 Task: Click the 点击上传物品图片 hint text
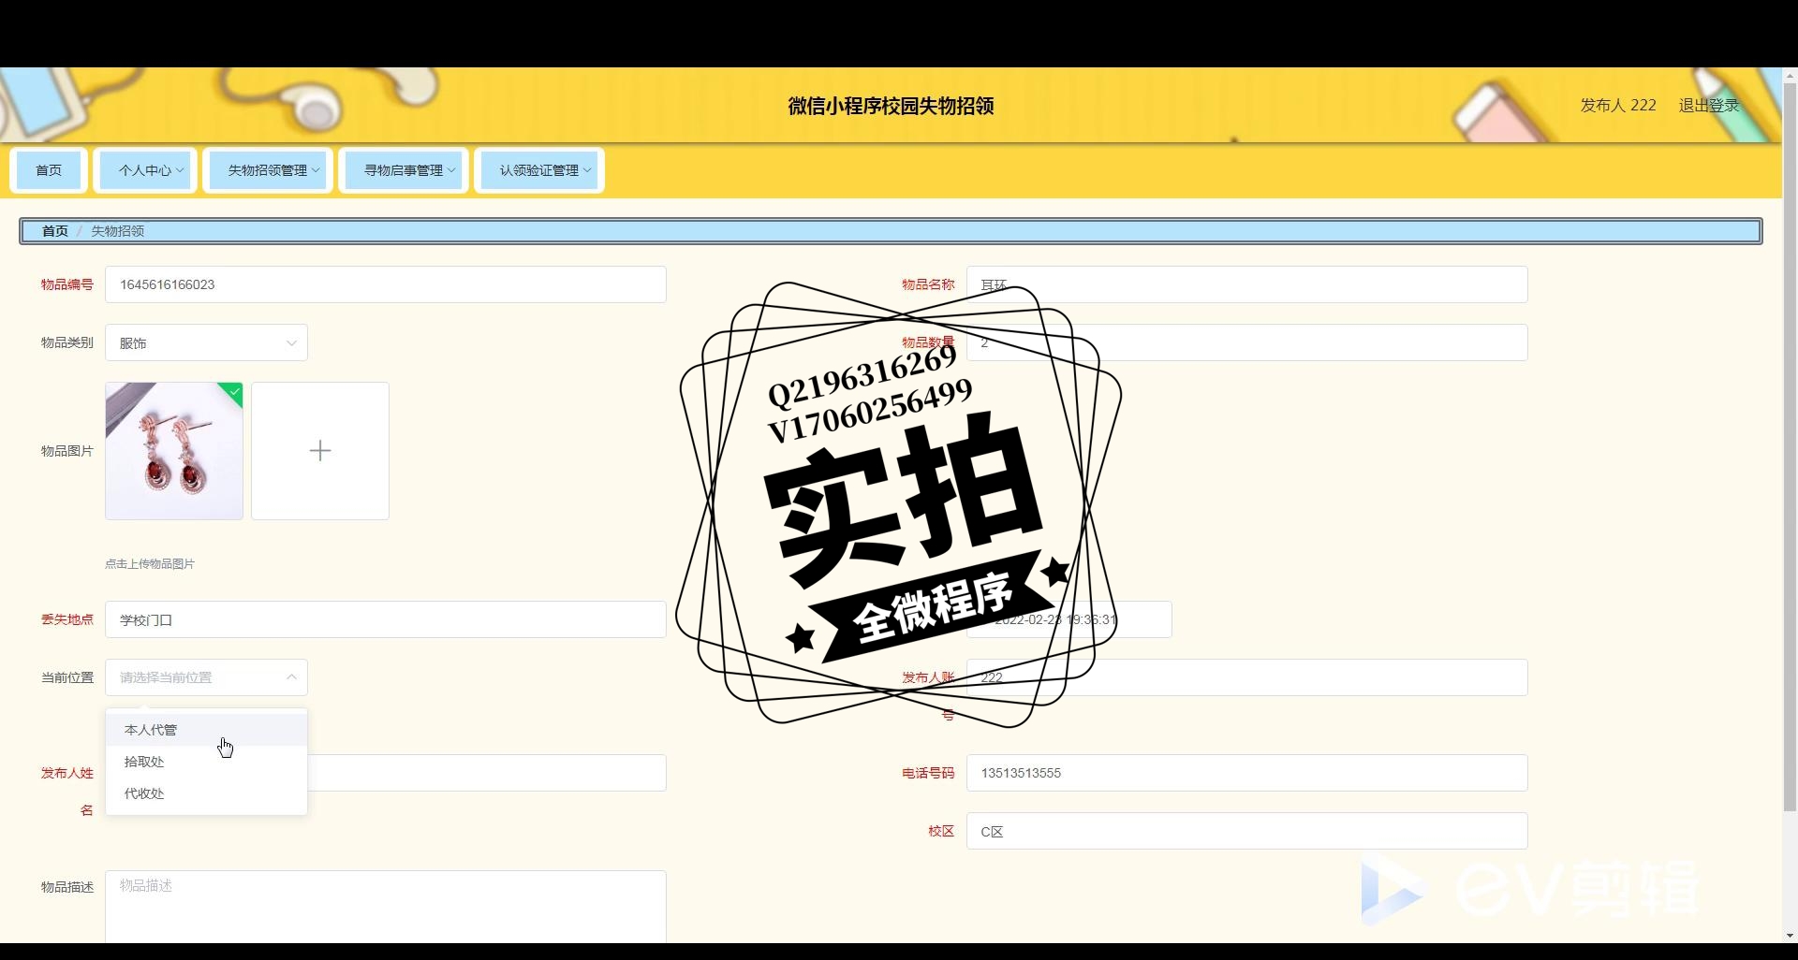click(150, 564)
